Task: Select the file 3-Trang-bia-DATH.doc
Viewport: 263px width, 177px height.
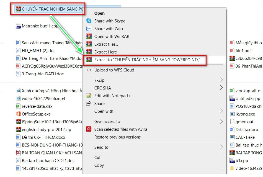Action: click(40, 74)
